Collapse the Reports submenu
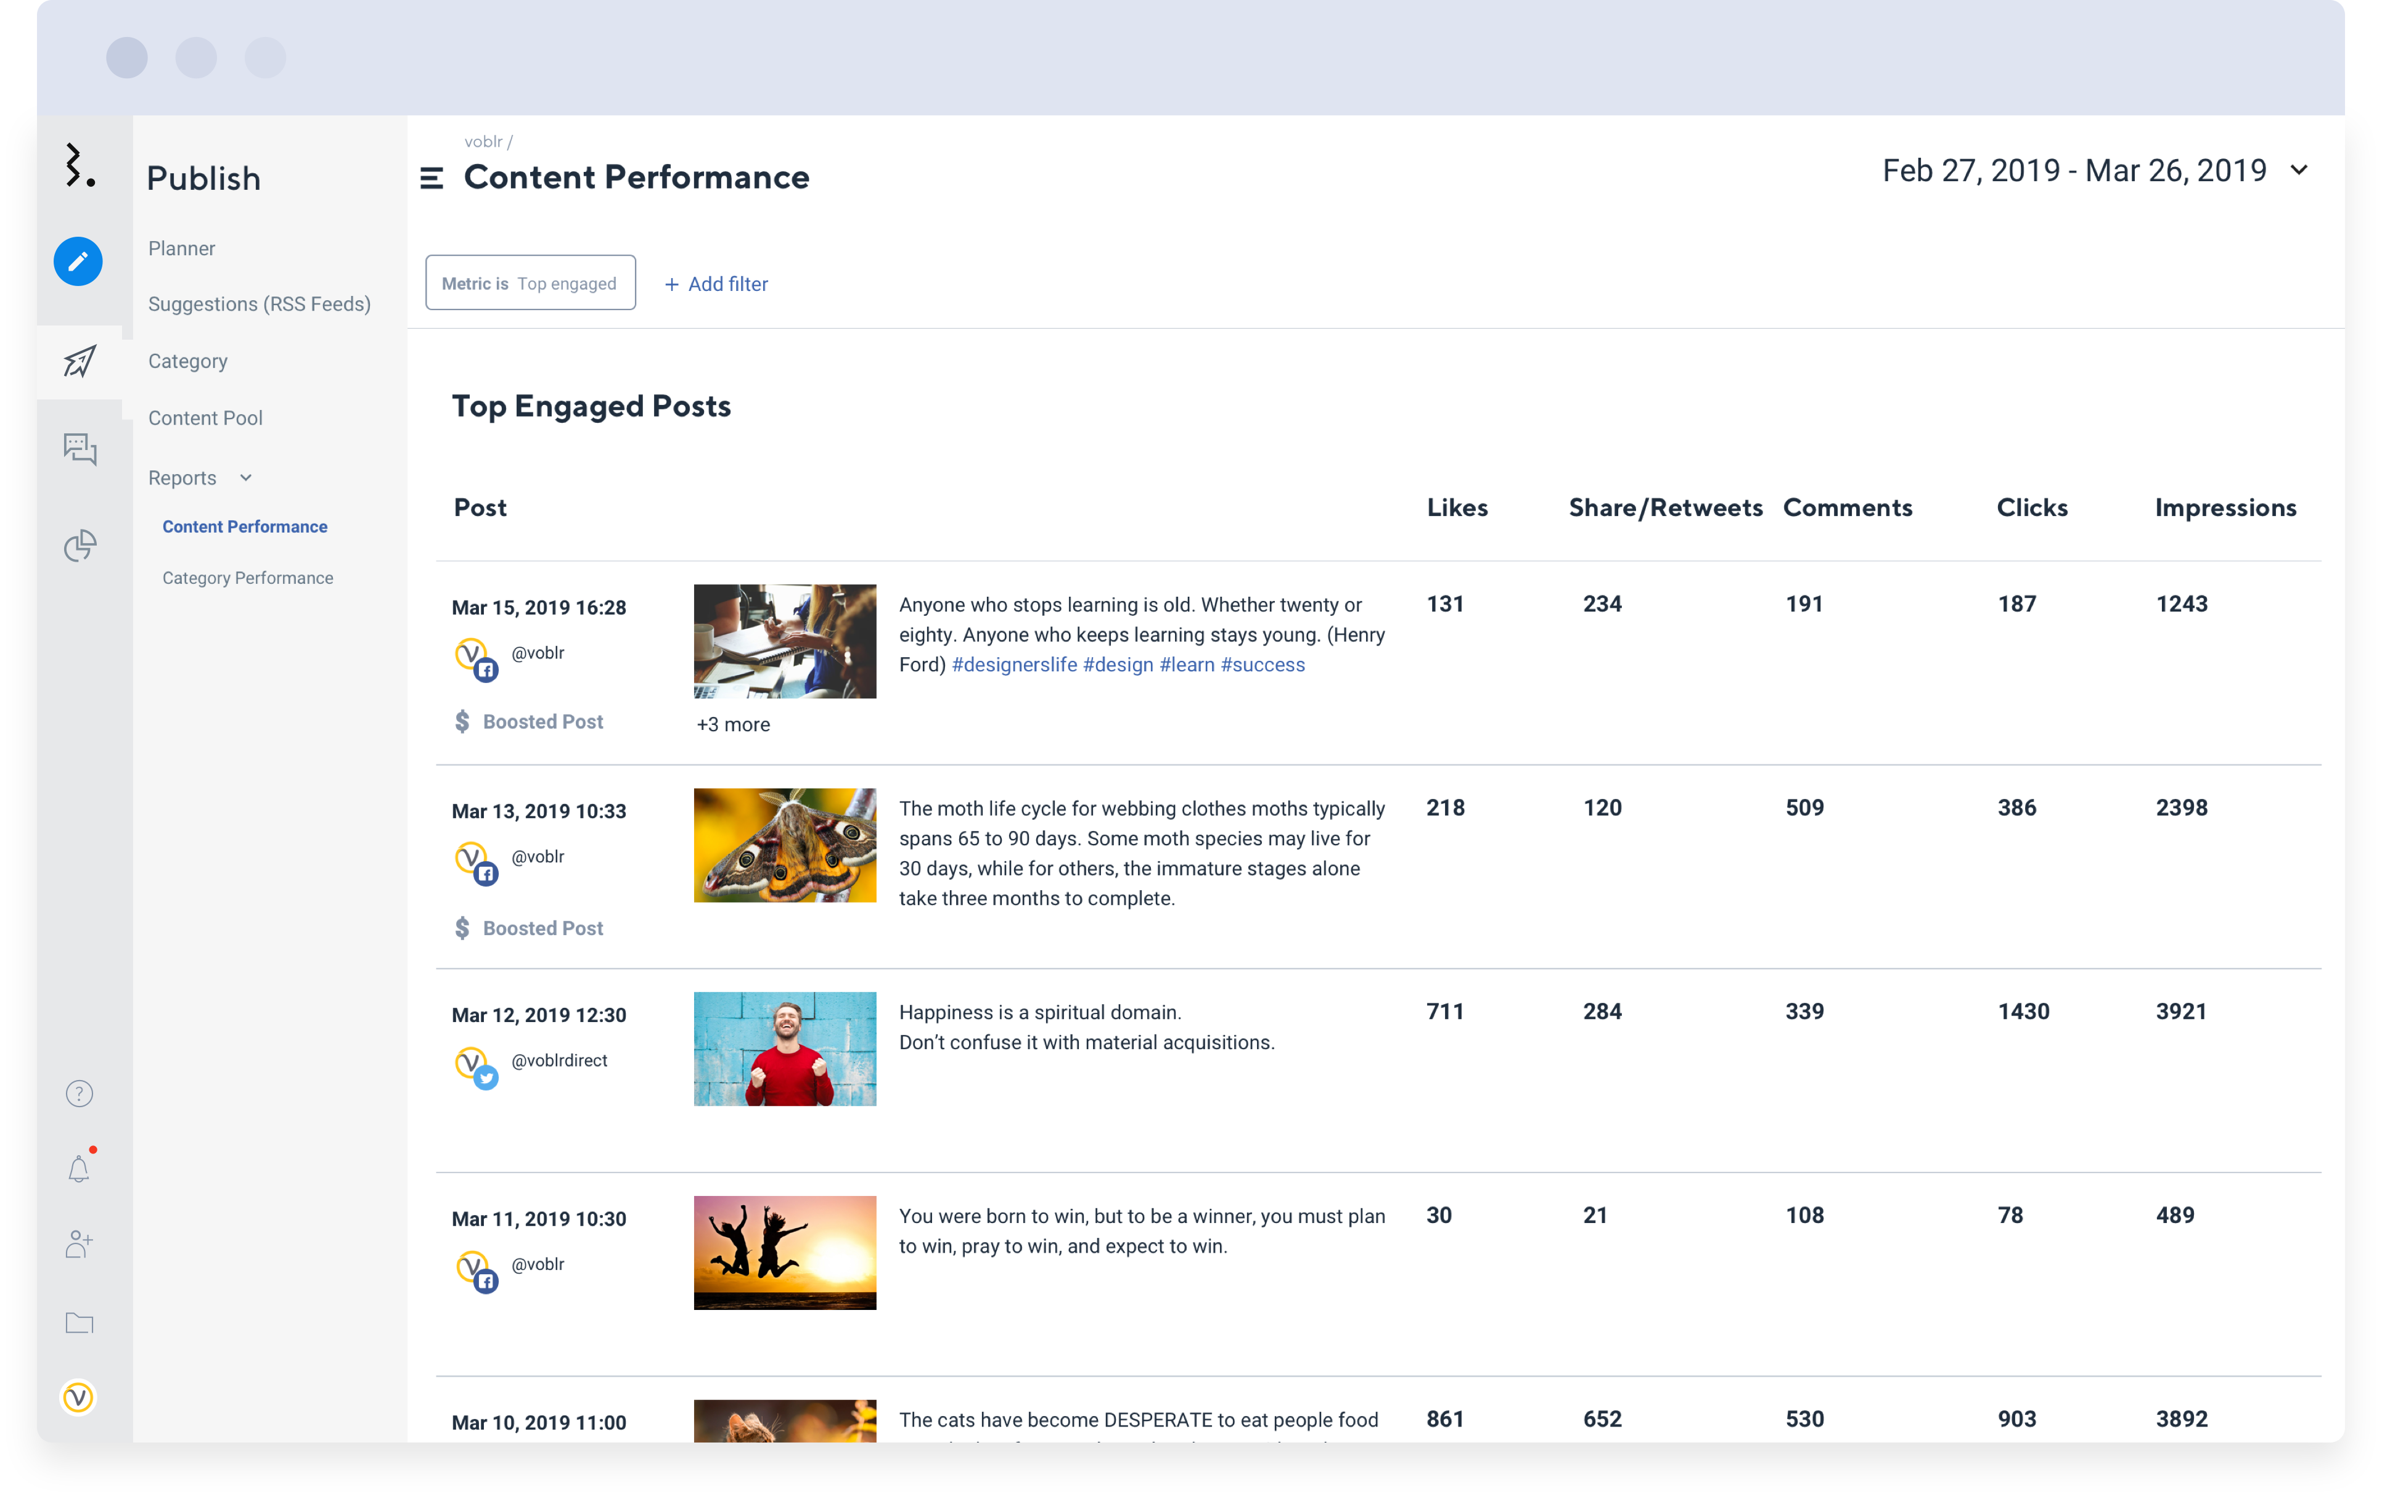The width and height of the screenshot is (2382, 1498). [x=245, y=478]
